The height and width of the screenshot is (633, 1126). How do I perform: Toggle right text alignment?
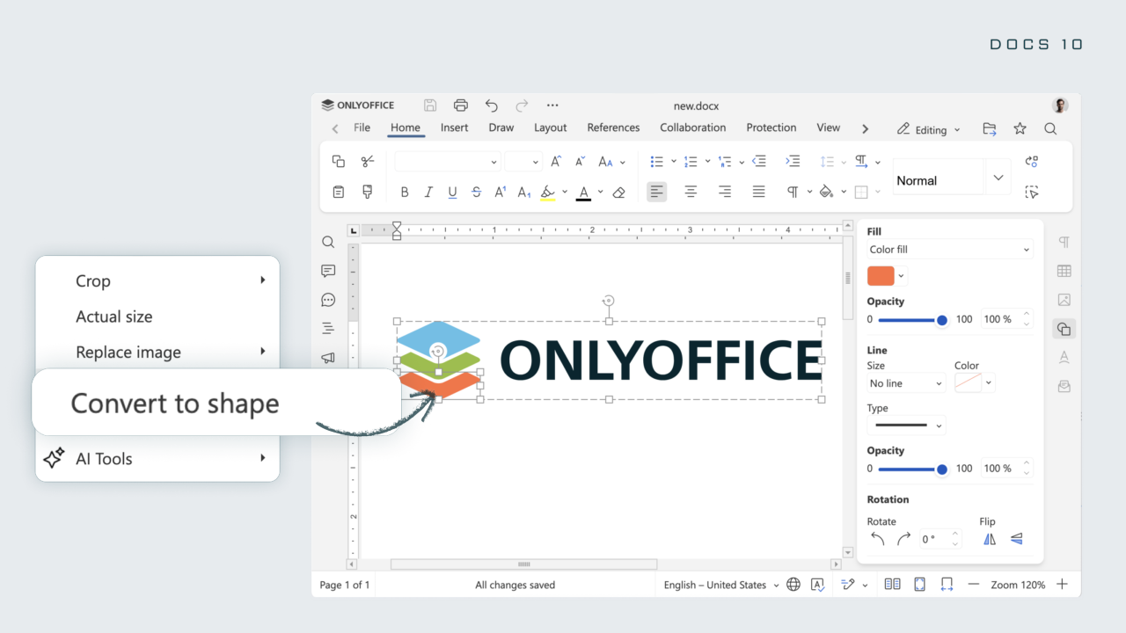point(725,192)
